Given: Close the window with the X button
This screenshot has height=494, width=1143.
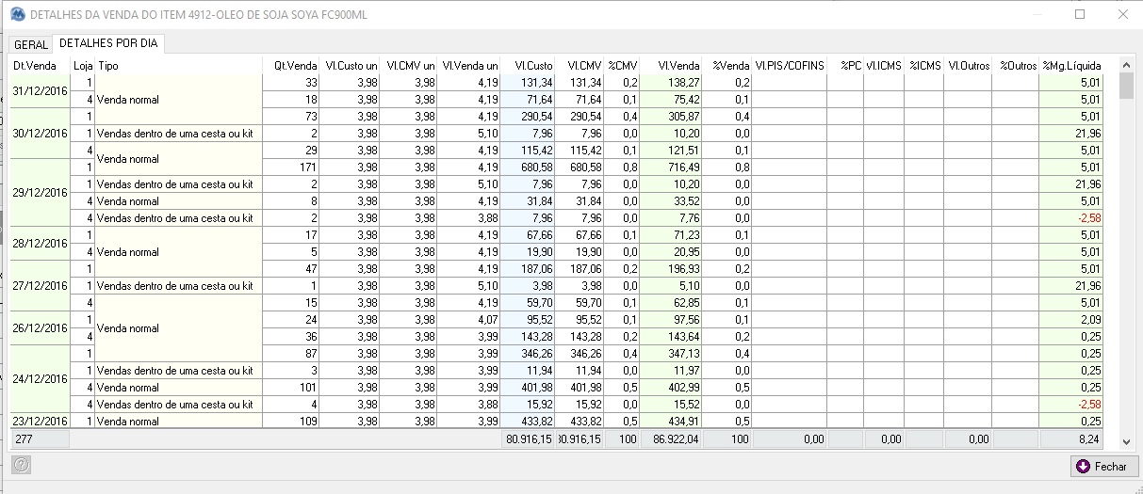Looking at the screenshot, I should 1122,14.
